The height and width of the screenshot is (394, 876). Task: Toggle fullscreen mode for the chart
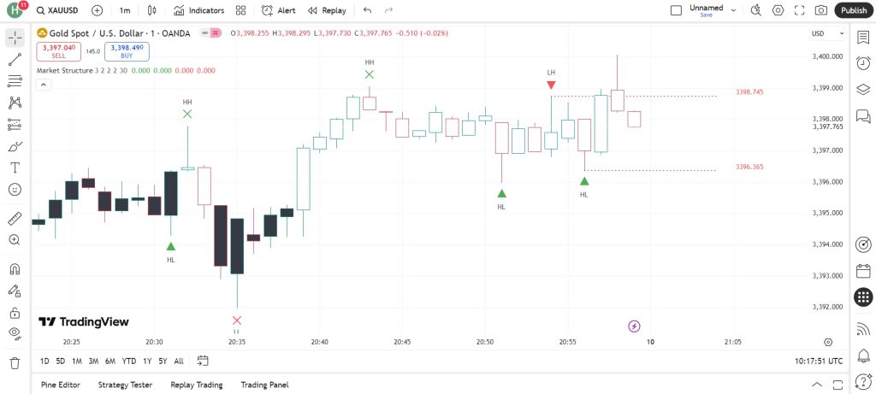[x=800, y=10]
